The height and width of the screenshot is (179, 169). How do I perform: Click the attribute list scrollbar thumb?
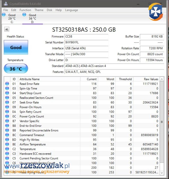coord(162,122)
